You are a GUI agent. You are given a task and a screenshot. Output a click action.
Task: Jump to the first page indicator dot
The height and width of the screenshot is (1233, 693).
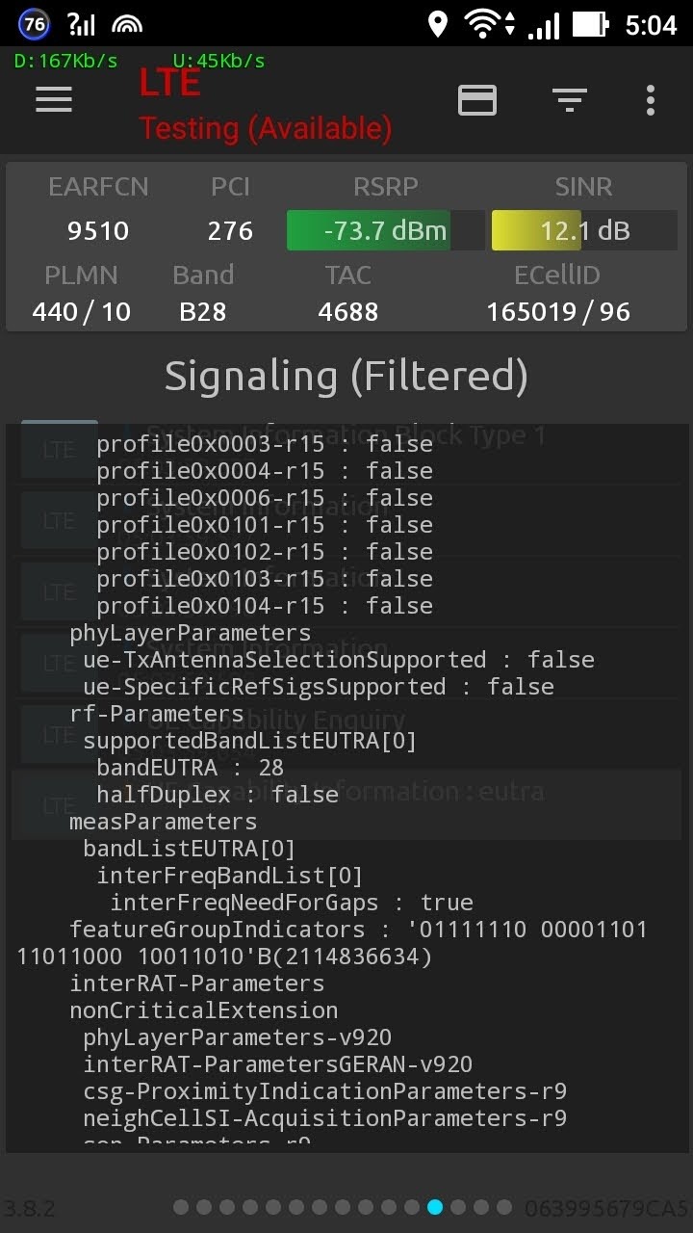181,1207
